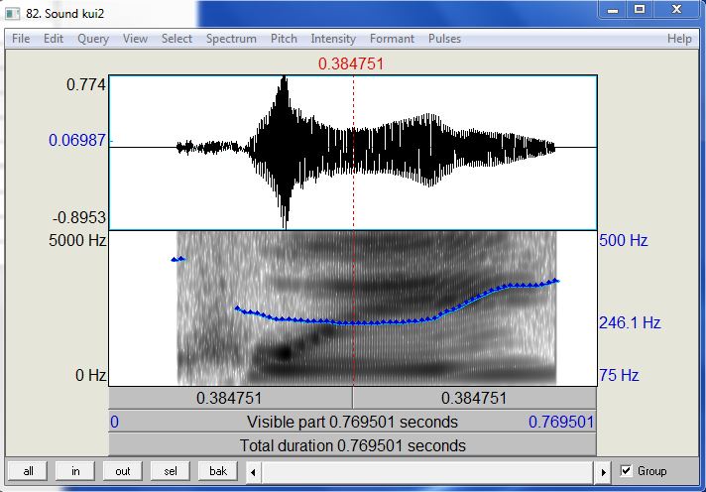706x492 pixels.
Task: Play the right 0.384751 segment bar
Action: point(475,399)
